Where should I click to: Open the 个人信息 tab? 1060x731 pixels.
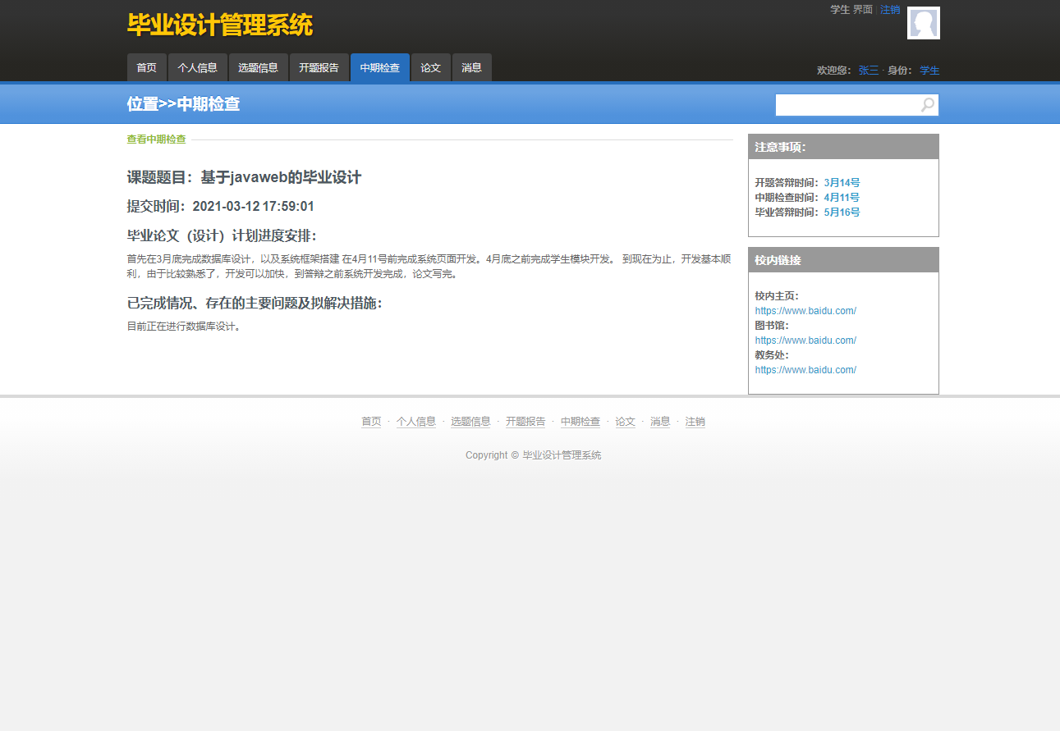coord(198,67)
